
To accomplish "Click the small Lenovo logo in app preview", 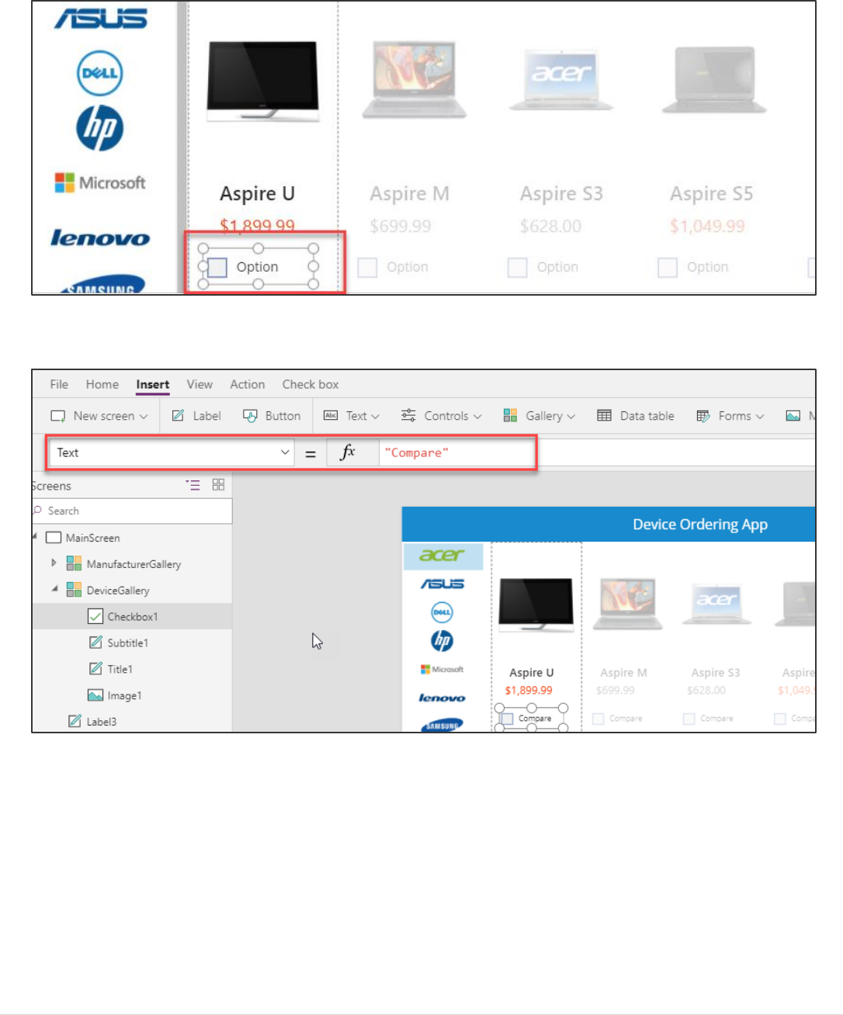I will [x=442, y=698].
